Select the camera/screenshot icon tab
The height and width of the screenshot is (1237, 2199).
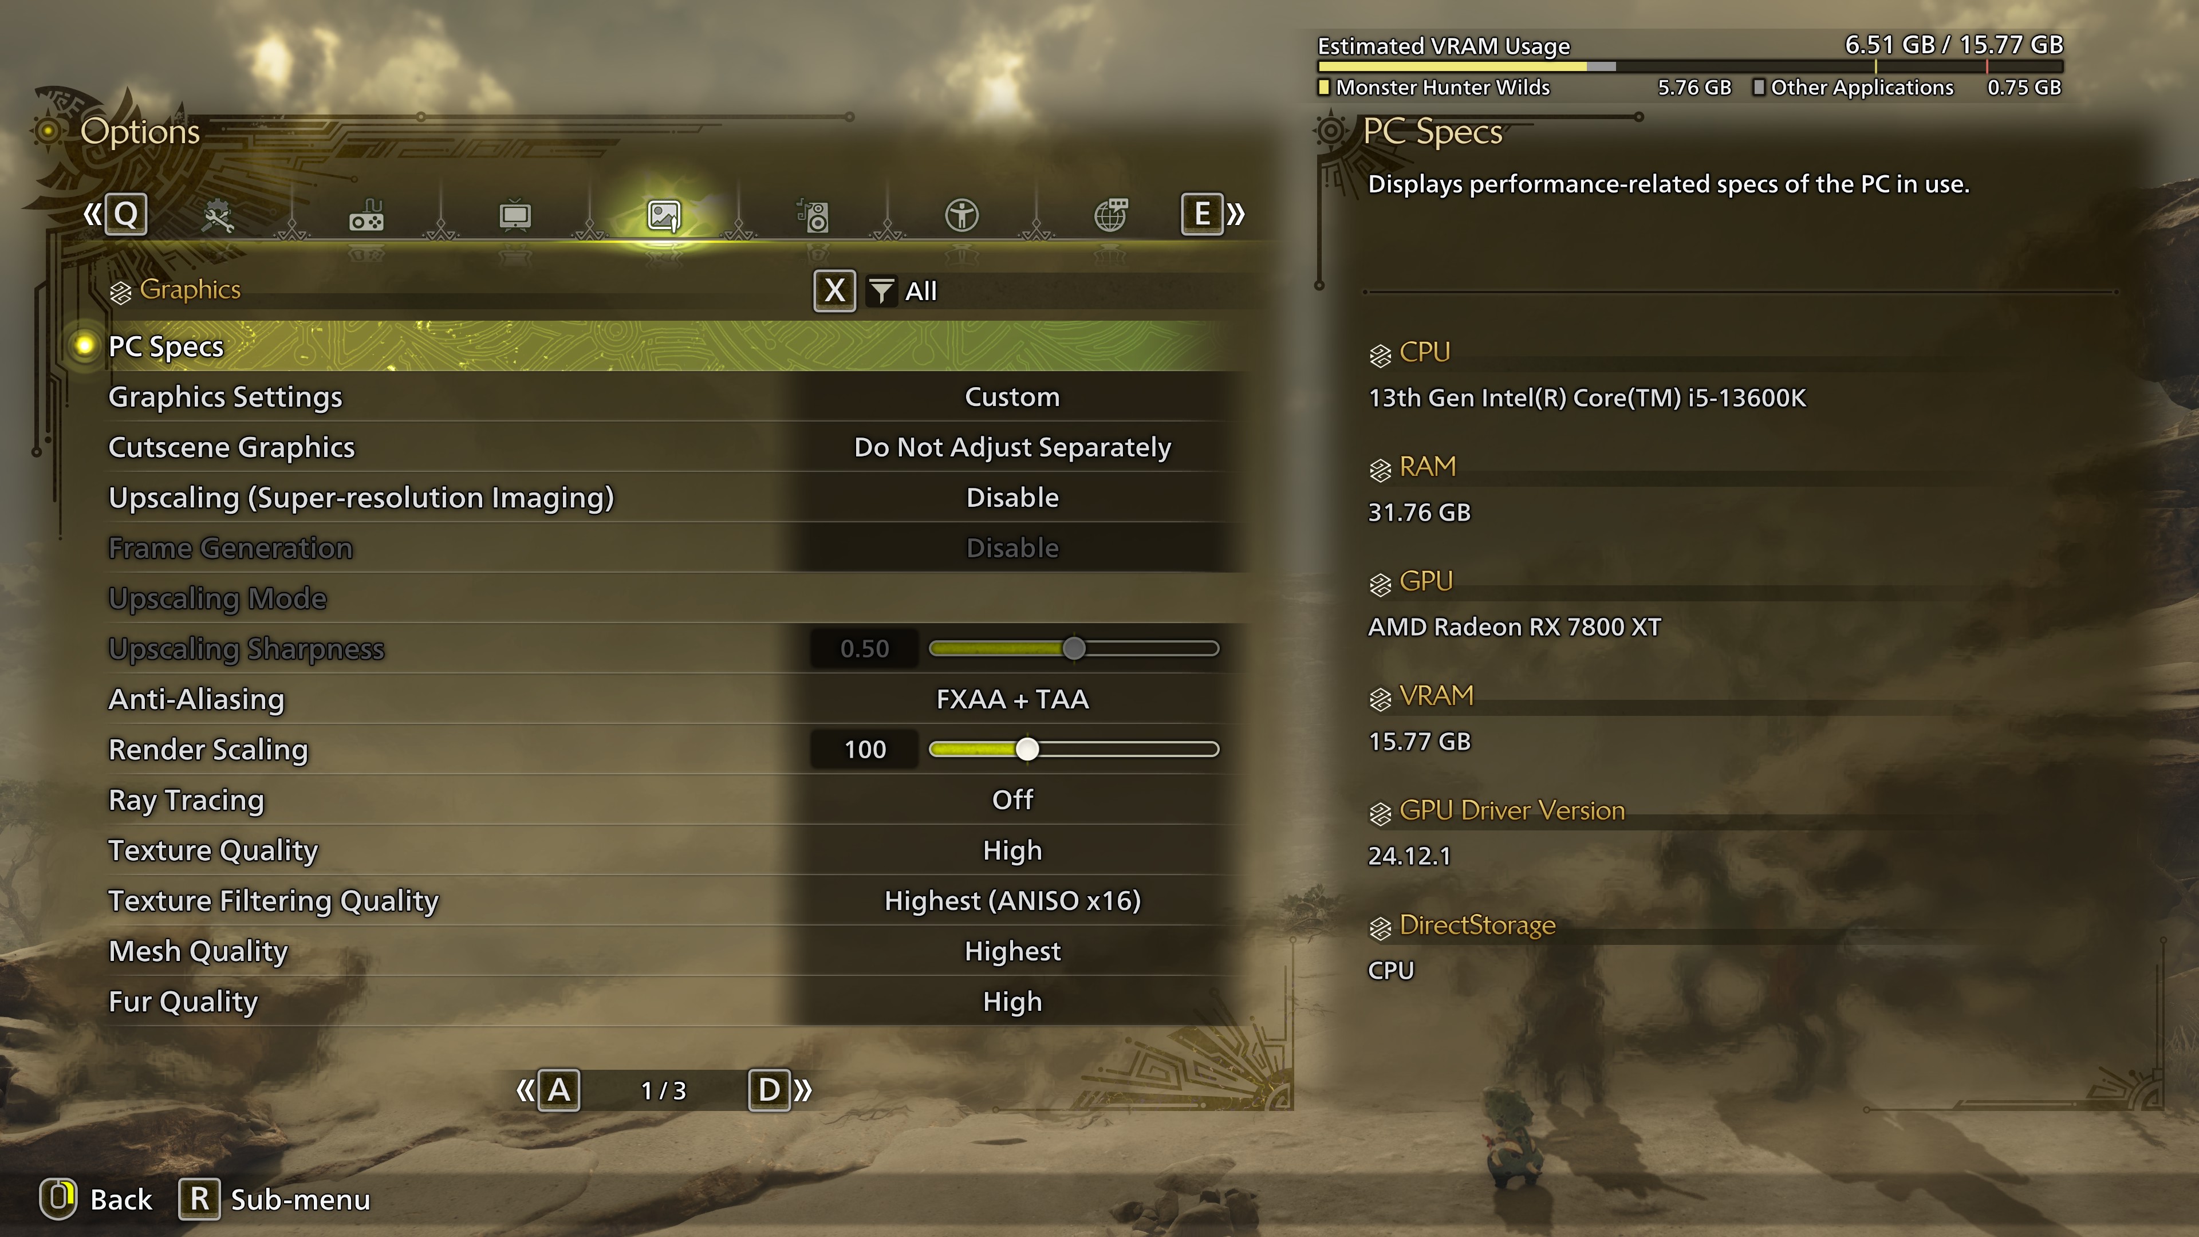(663, 213)
